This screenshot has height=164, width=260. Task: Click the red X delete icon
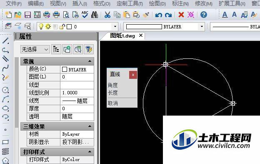pyautogui.click(x=181, y=15)
